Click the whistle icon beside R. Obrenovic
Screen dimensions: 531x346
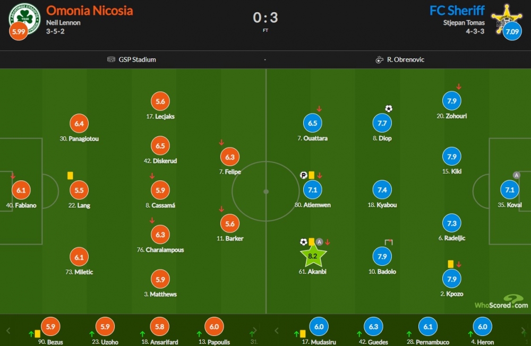[379, 60]
